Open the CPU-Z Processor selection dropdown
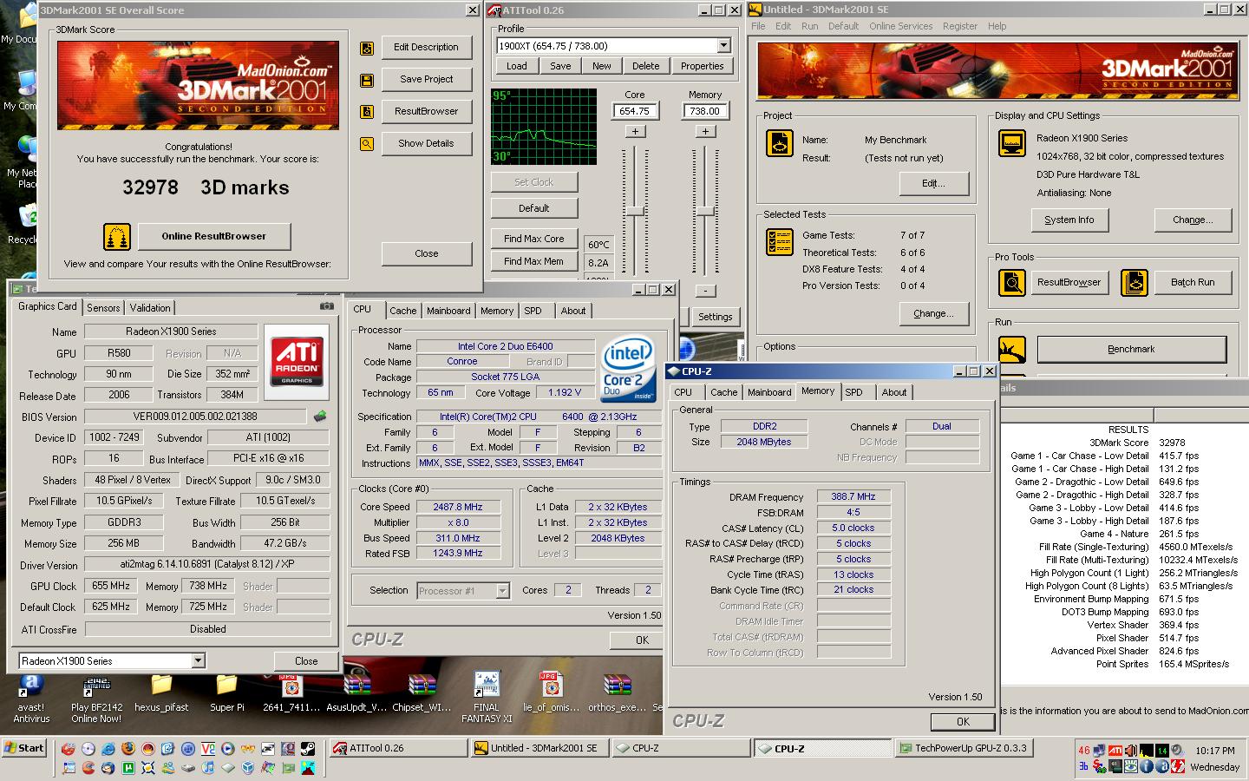This screenshot has width=1249, height=781. pyautogui.click(x=502, y=591)
